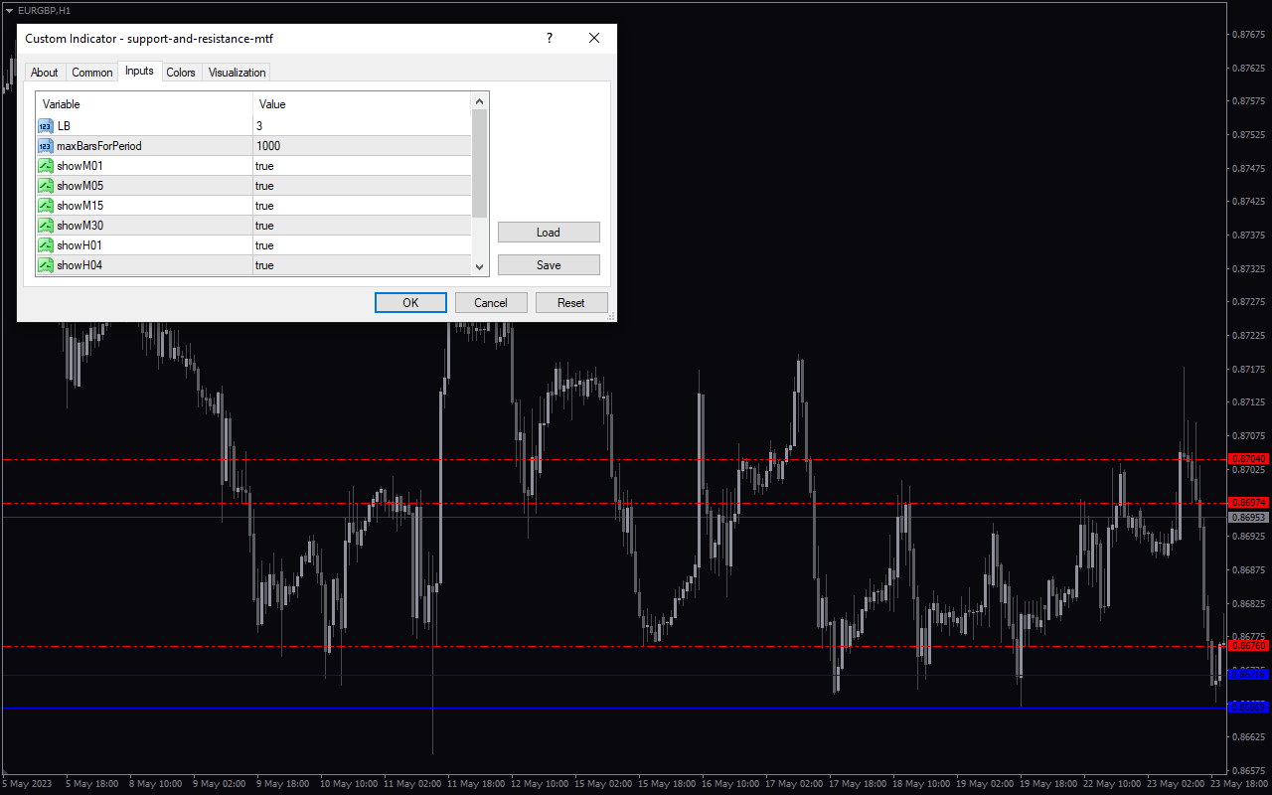Select the Inputs tab

tap(139, 71)
